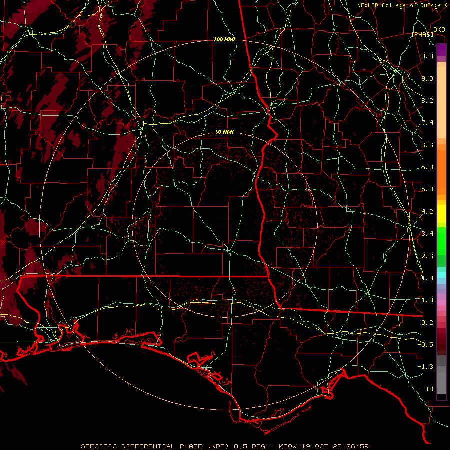Select the 9.0 value on the scale
The width and height of the screenshot is (450, 450).
pyautogui.click(x=427, y=79)
